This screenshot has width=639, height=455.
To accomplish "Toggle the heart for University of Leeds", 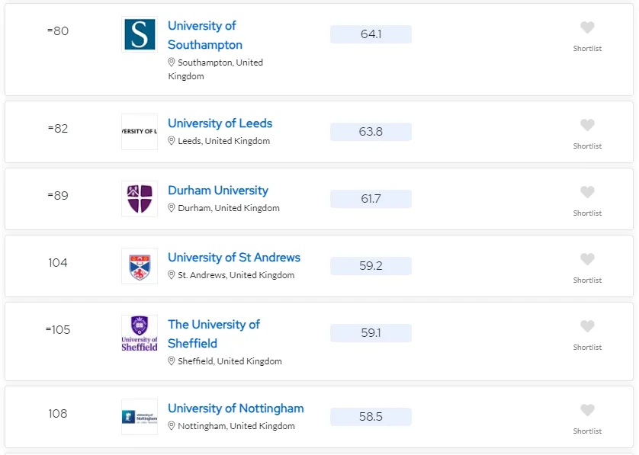I will tap(587, 126).
